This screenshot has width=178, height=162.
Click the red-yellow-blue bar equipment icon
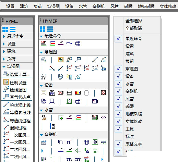pyautogui.click(x=78, y=93)
